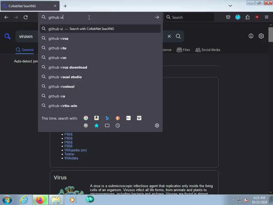273x205 pixels.
Task: Select suggestion 'github virus download'
Action: [100, 67]
